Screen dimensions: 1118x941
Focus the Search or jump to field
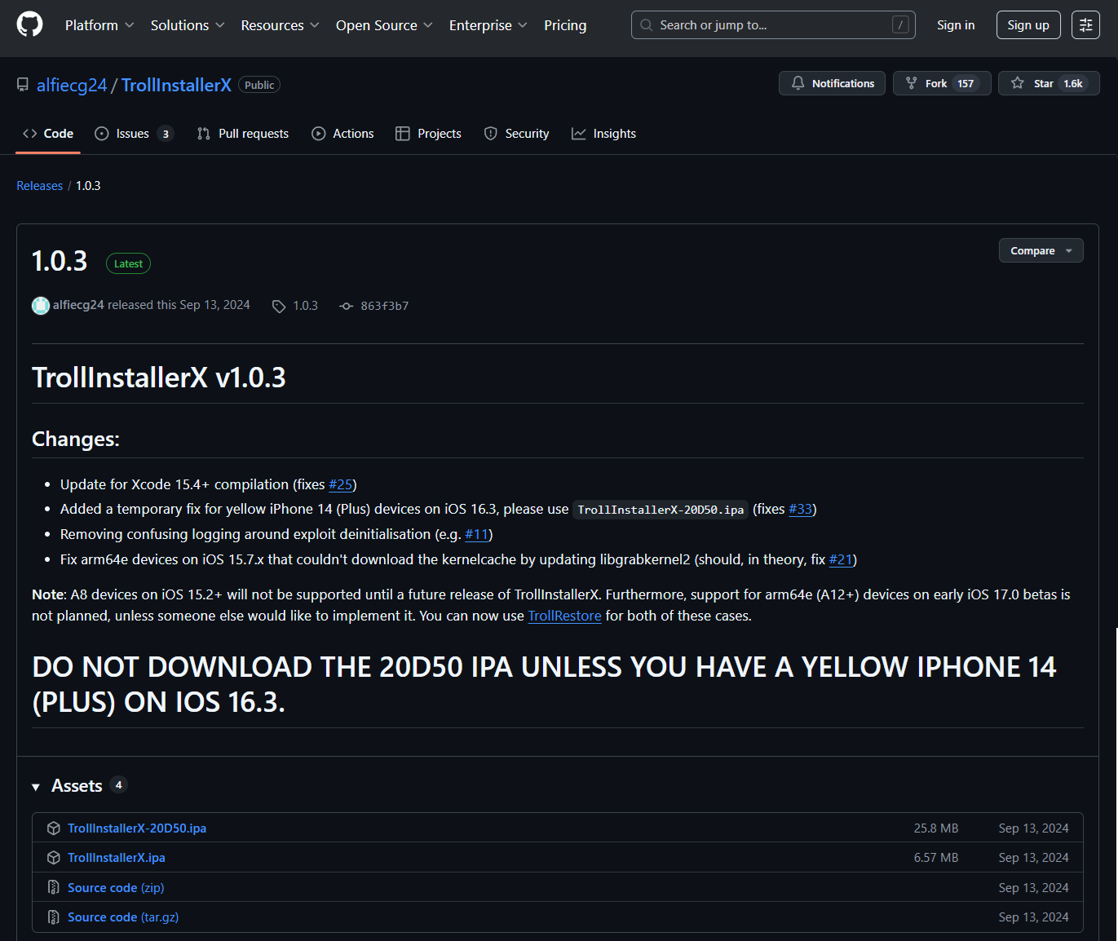[x=773, y=25]
